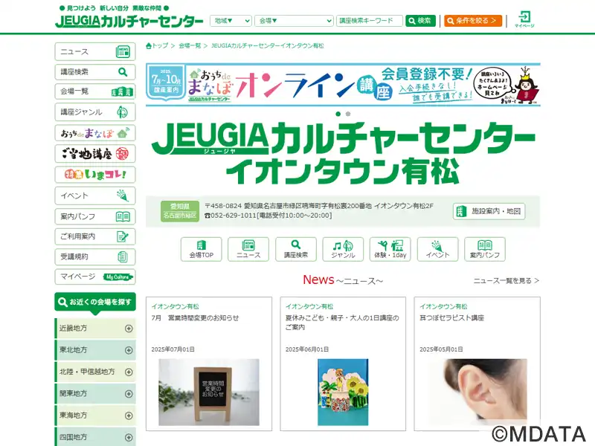This screenshot has height=446, width=595.
Task: Open the 体験・1day icon button
Action: pos(390,249)
